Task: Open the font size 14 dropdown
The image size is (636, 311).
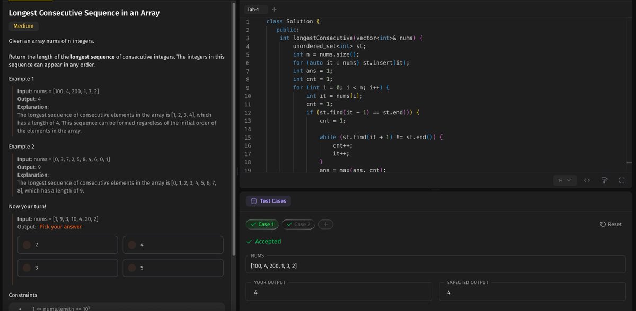Action: (564, 180)
